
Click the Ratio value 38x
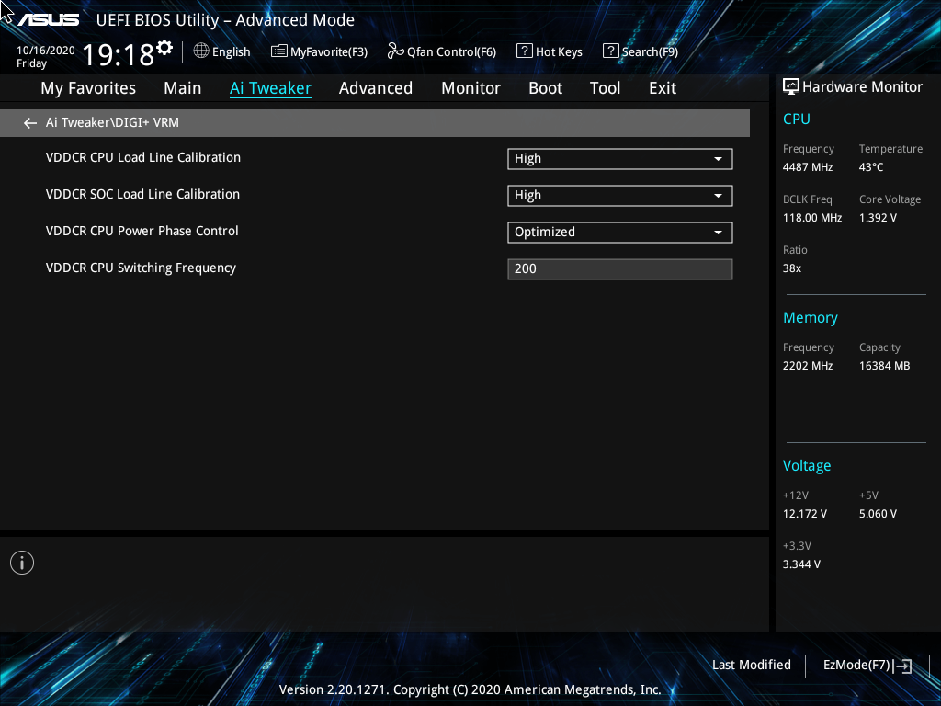[x=791, y=268]
